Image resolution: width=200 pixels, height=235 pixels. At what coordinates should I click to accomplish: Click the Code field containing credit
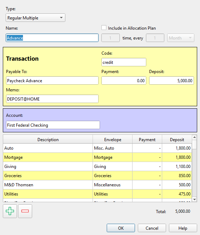pos(124,62)
